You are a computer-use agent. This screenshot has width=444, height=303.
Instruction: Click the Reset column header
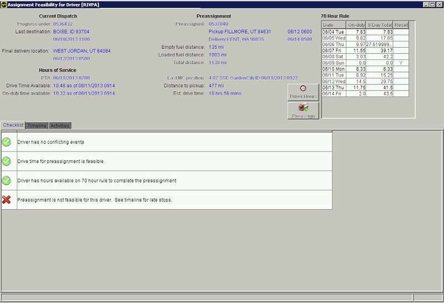pyautogui.click(x=401, y=25)
